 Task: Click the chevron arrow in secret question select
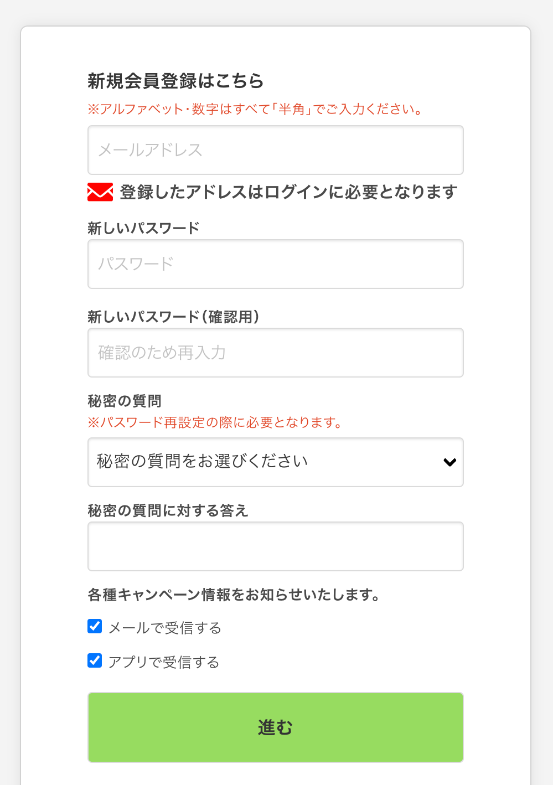pos(449,462)
